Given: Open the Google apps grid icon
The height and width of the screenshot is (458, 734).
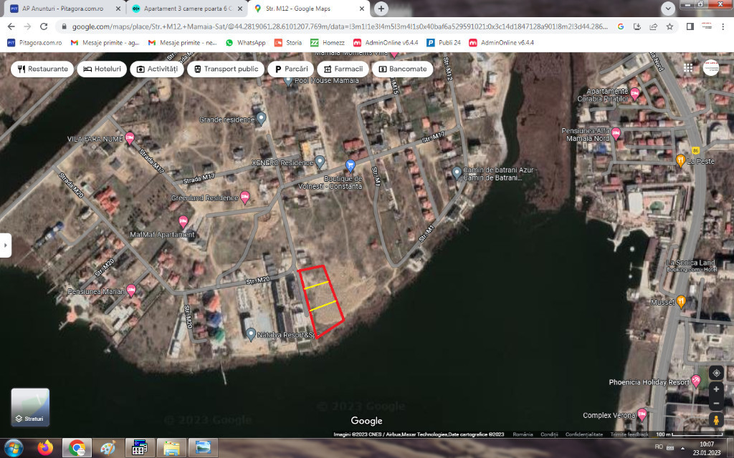Looking at the screenshot, I should coord(688,68).
